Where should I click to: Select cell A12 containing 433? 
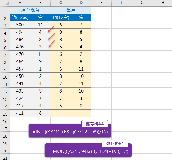20,91
